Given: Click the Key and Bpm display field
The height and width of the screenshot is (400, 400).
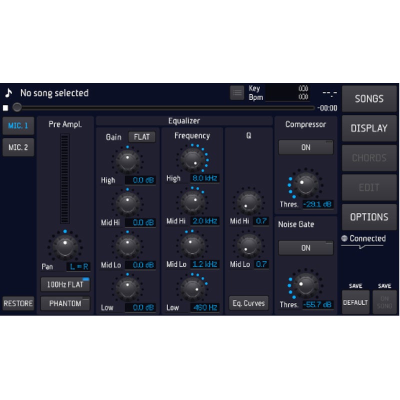Looking at the screenshot, I should [287, 93].
